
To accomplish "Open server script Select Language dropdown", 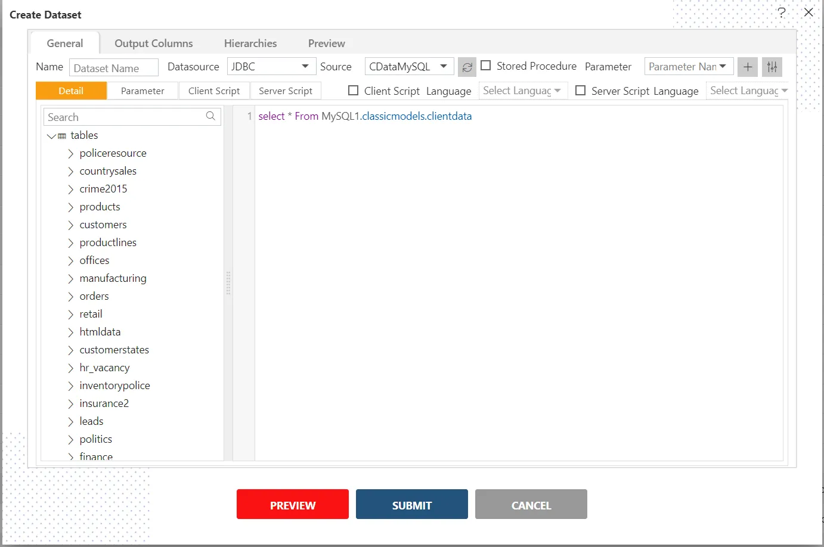I will coord(748,91).
